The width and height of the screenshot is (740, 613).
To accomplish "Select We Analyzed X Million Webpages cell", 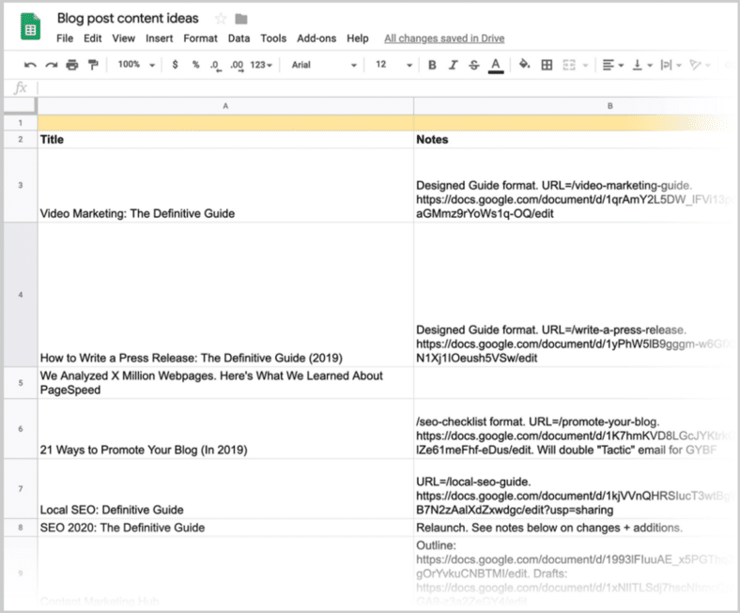I will click(225, 383).
